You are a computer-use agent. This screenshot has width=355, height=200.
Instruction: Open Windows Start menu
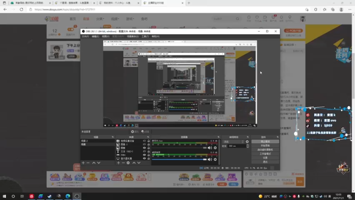click(x=4, y=196)
